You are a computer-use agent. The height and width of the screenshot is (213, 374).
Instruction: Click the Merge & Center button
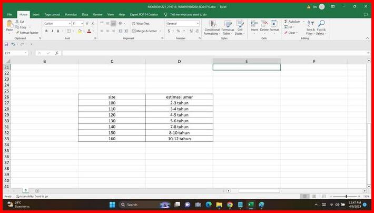tap(145, 31)
